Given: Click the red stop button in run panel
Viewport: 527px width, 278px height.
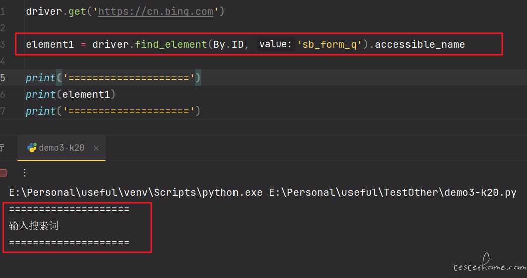Looking at the screenshot, I should (x=3, y=173).
